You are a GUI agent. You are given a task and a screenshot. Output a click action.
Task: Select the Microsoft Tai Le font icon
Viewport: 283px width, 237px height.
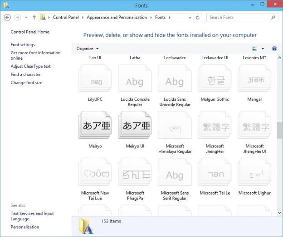215,172
